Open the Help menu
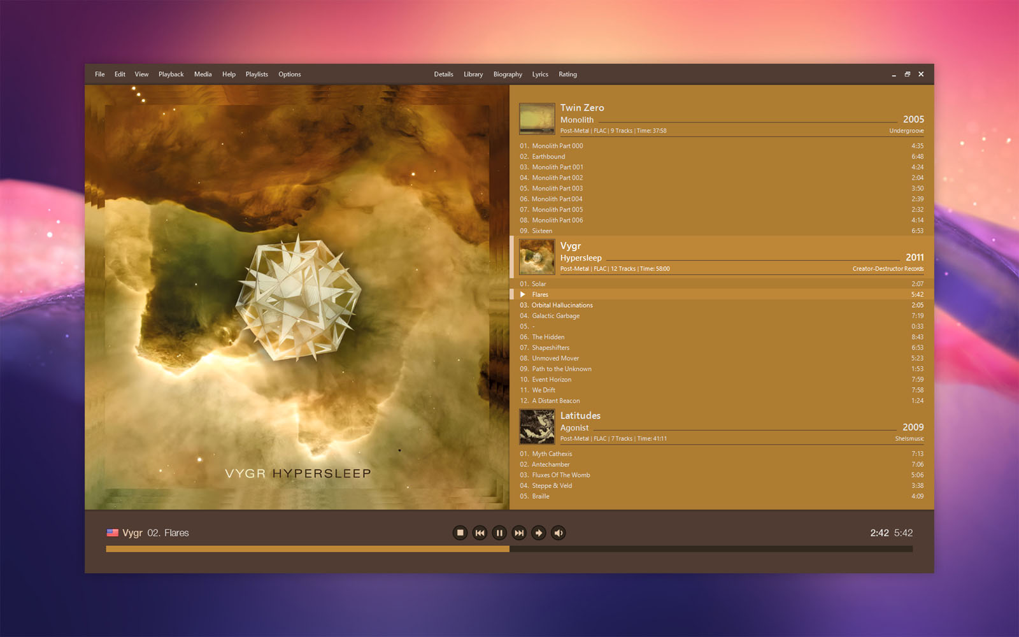 229,74
